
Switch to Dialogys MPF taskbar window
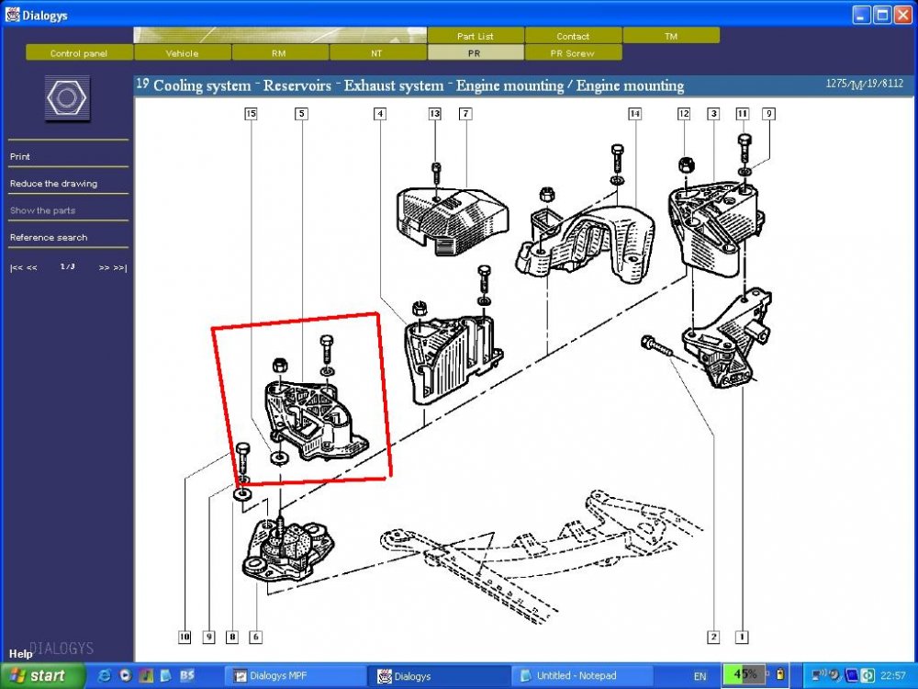tap(295, 676)
